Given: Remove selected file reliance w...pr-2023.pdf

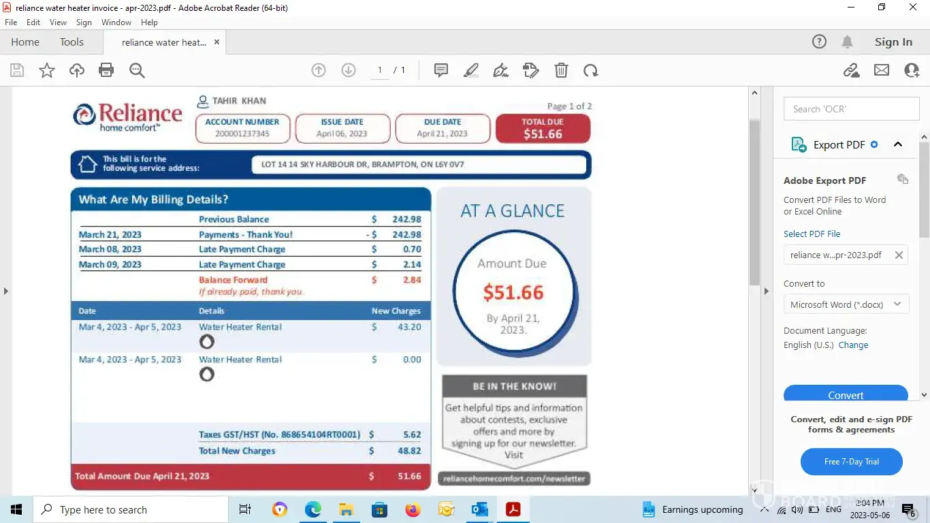Looking at the screenshot, I should 899,255.
